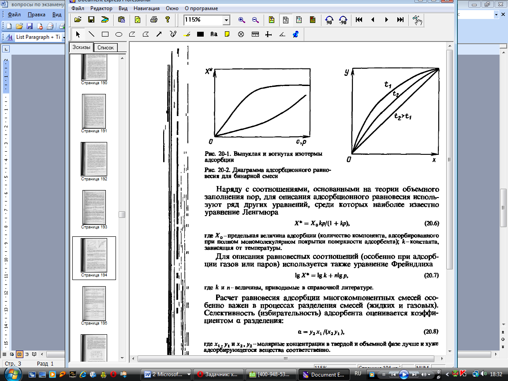Click the horizontal document scrollbar

coord(286,359)
